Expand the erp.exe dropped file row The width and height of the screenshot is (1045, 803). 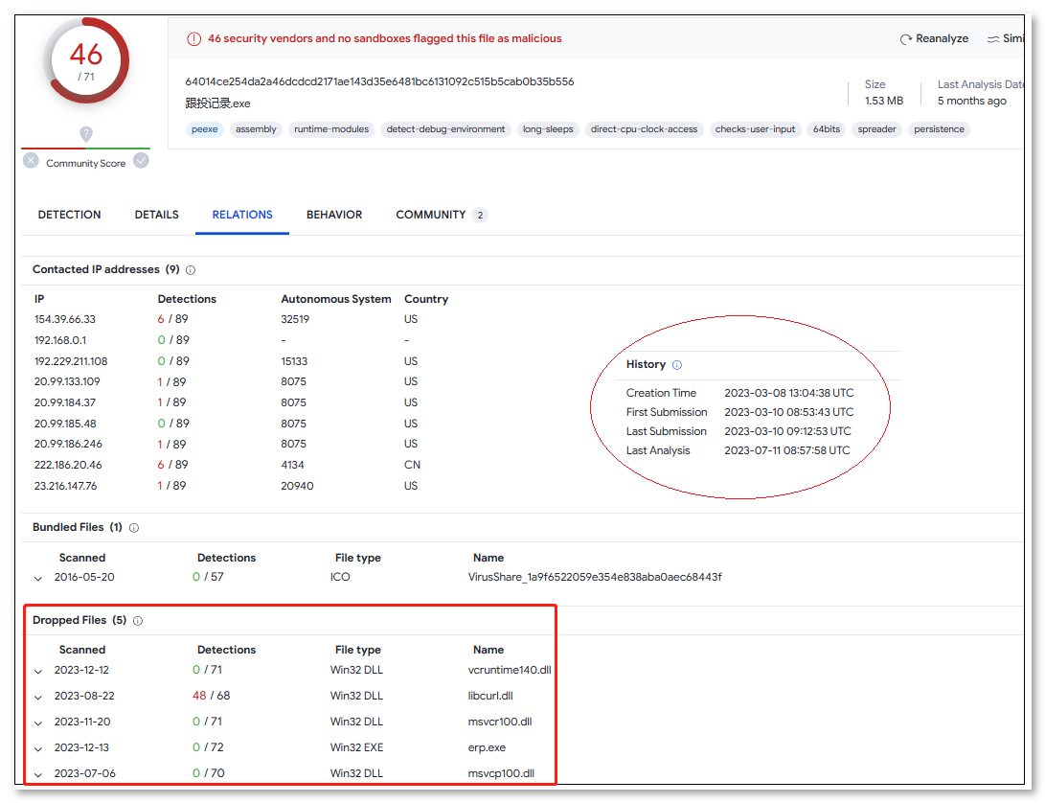pyautogui.click(x=38, y=748)
